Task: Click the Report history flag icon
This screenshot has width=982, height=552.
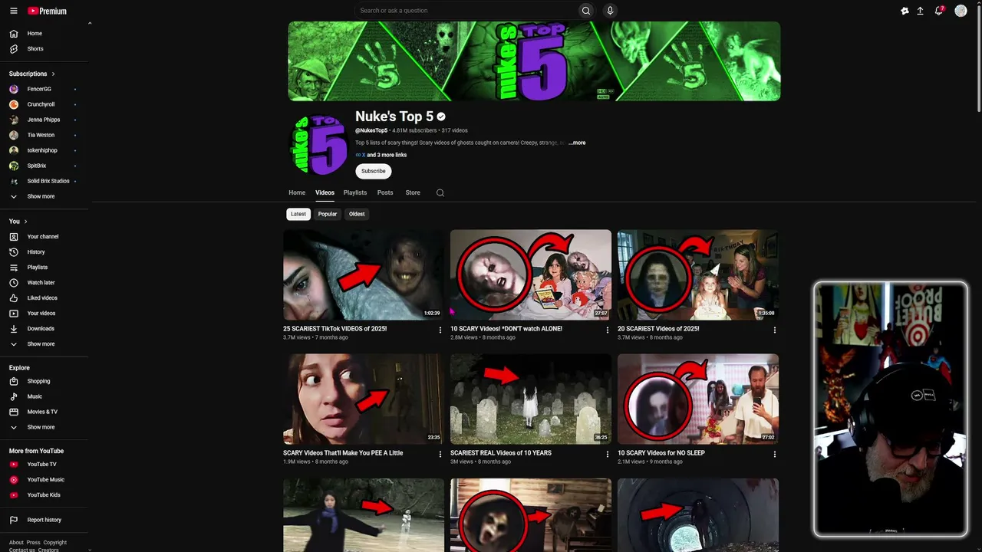Action: click(13, 520)
